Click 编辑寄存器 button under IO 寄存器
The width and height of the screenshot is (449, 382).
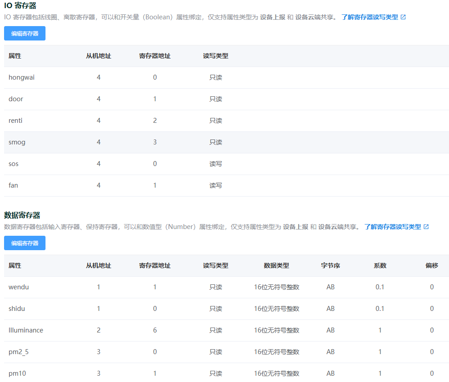pos(24,33)
